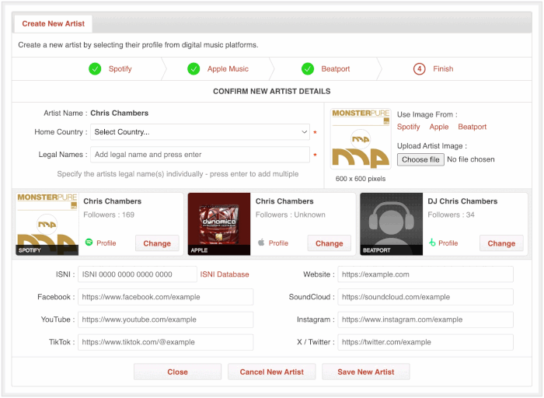Click the Beatport logo icon next to Profile

[x=432, y=243]
